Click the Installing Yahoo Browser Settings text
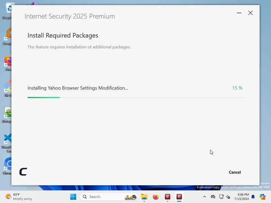271x203 pixels. tap(78, 88)
